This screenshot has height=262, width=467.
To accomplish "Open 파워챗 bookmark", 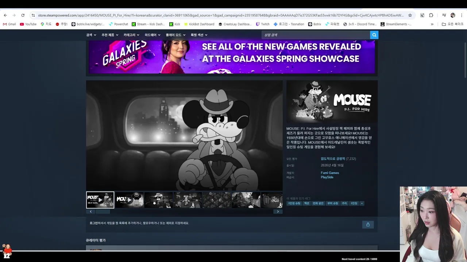I will tap(332, 24).
